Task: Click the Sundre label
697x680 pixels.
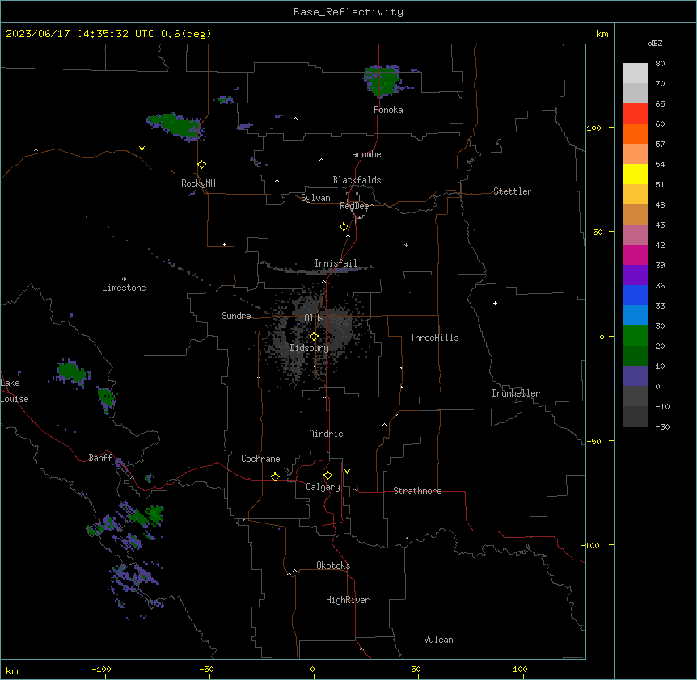Action: click(236, 316)
